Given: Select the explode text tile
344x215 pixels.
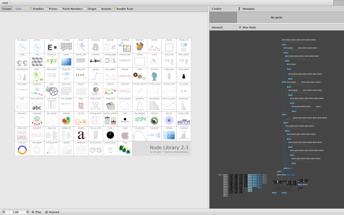Looking at the screenshot, I should click(x=125, y=75).
